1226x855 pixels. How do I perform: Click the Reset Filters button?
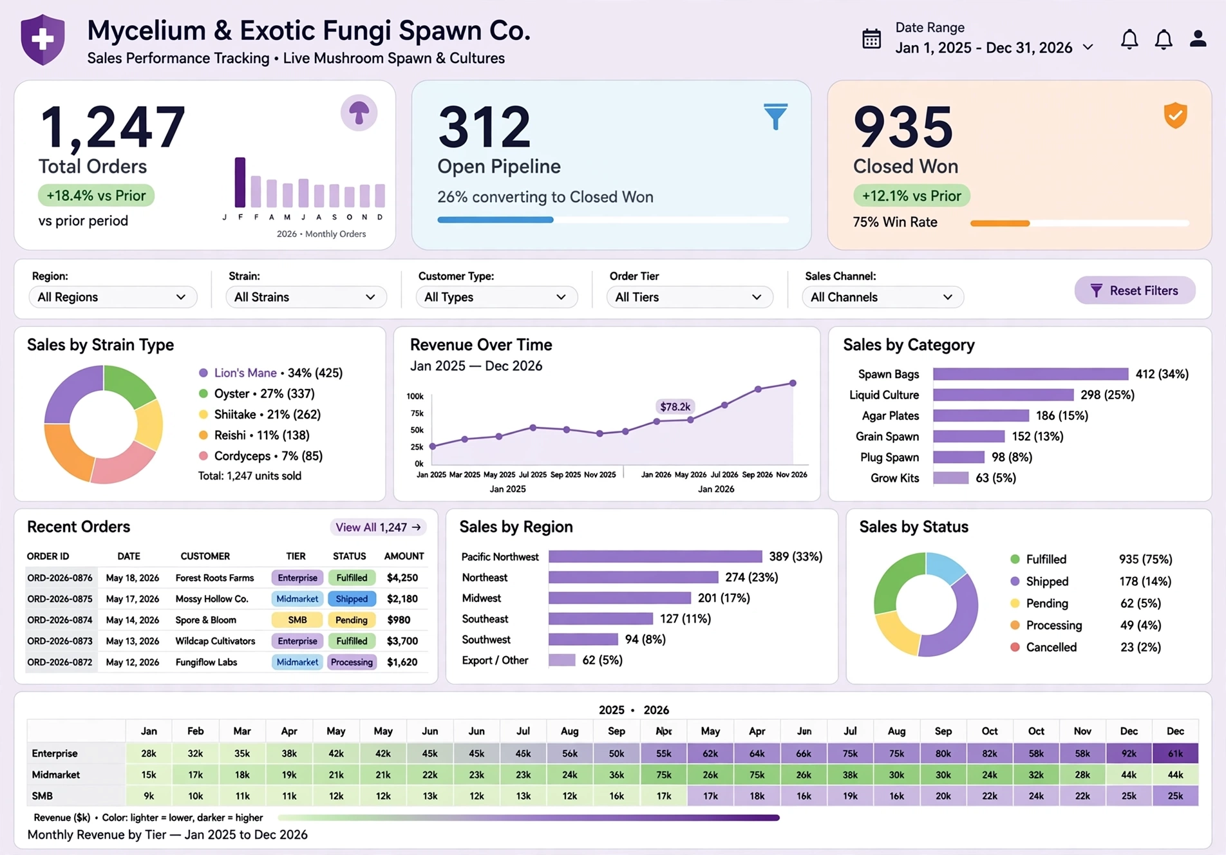[x=1135, y=290]
